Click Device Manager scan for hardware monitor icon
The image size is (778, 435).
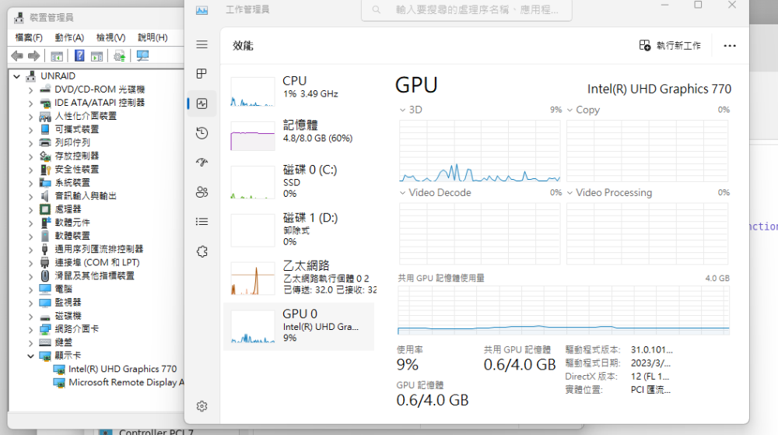(x=143, y=56)
